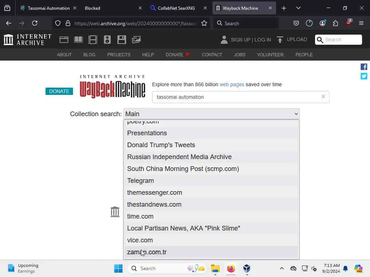Screen dimensions: 370x277
Task: Select 'Russian Independent Media Archive' option
Action: click(x=211, y=157)
